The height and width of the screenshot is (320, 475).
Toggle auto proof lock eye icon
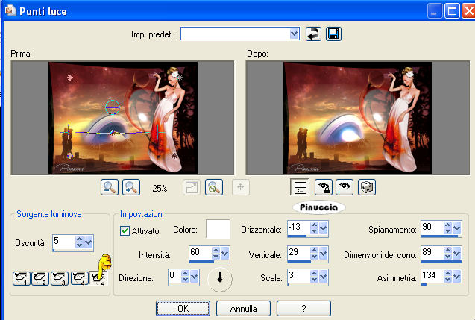323,187
